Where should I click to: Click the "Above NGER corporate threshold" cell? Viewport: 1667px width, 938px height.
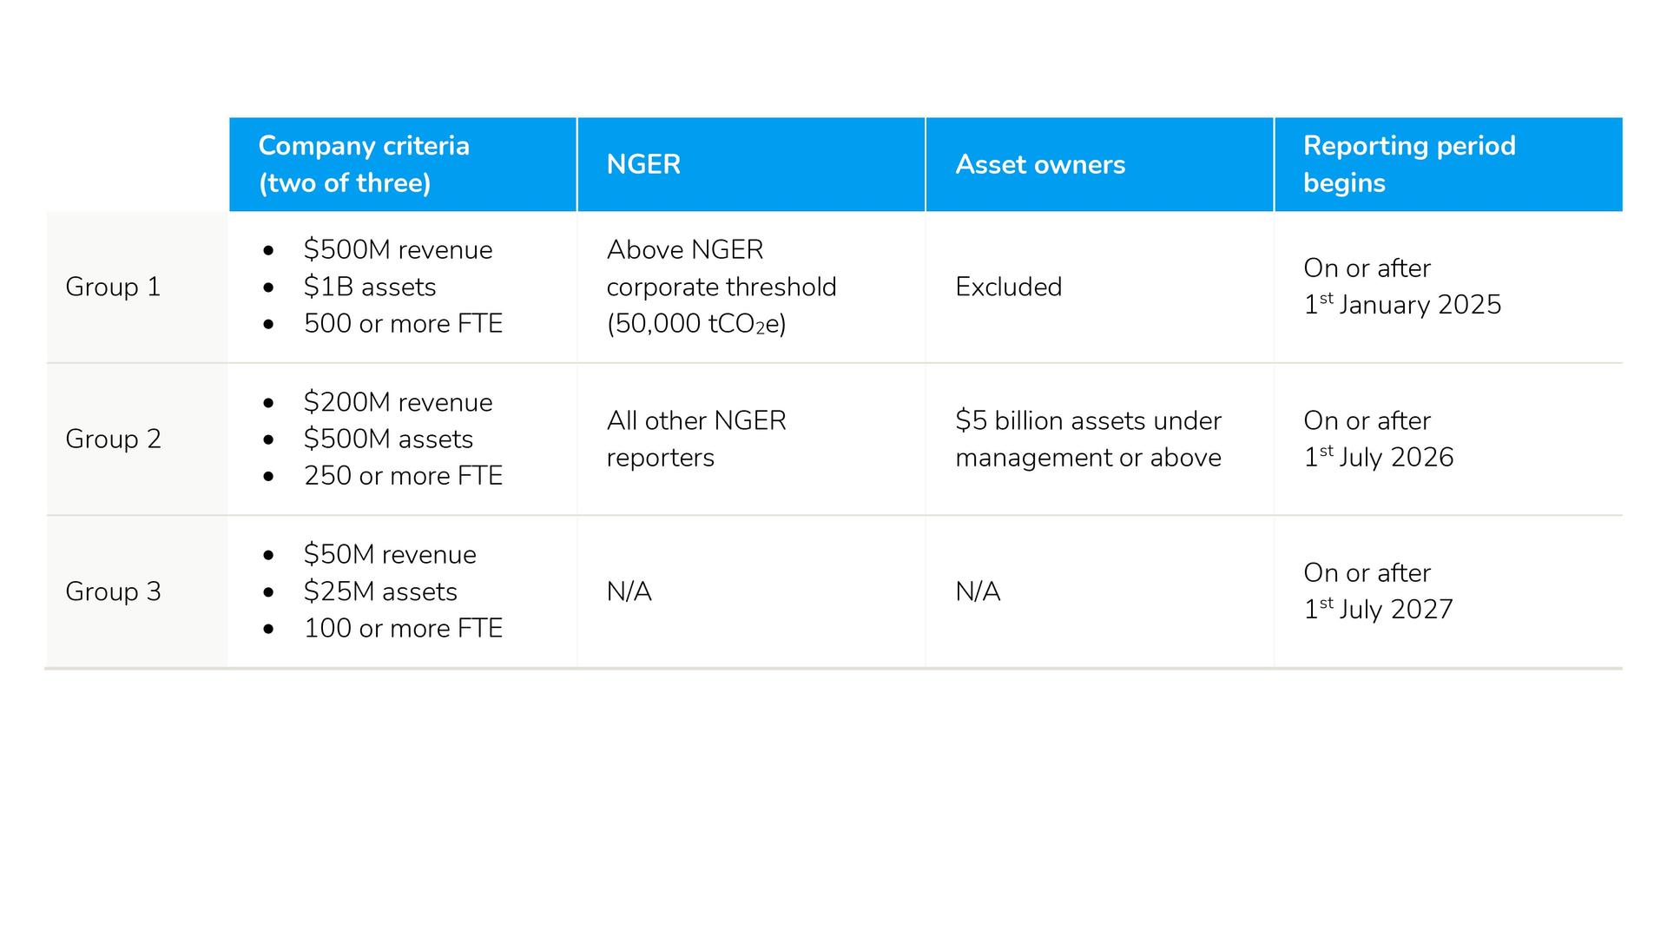[721, 287]
